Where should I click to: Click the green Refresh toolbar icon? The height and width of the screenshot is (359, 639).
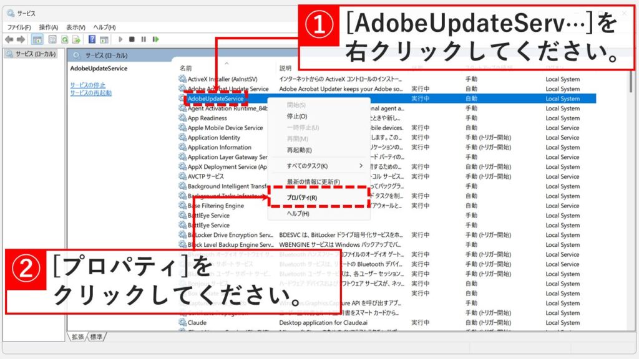click(64, 39)
